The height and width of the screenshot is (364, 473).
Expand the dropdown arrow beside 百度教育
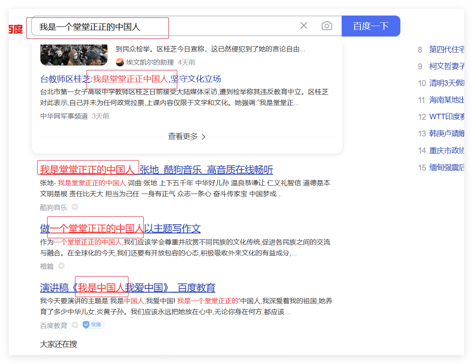[75, 325]
